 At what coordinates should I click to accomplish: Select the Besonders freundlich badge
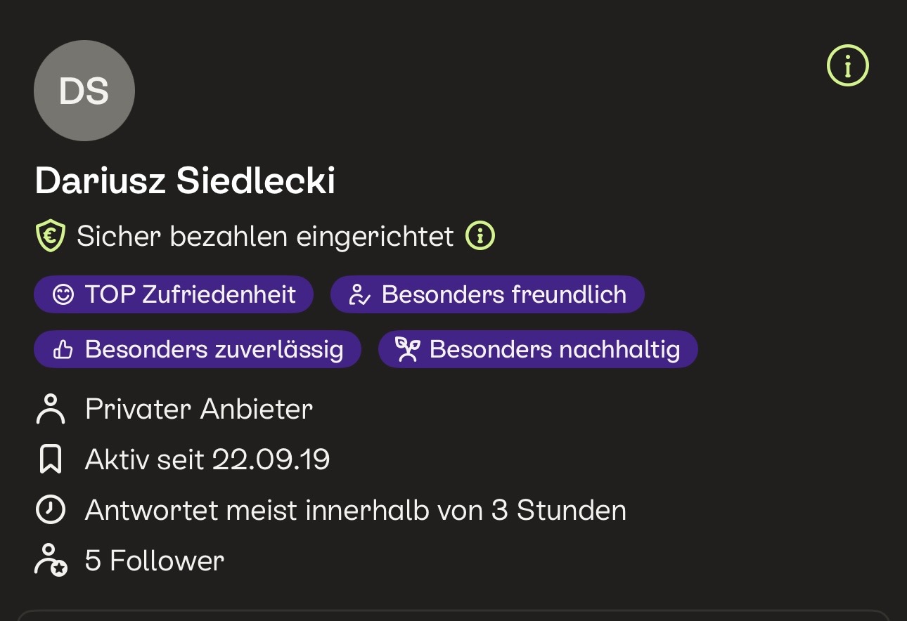pos(487,294)
